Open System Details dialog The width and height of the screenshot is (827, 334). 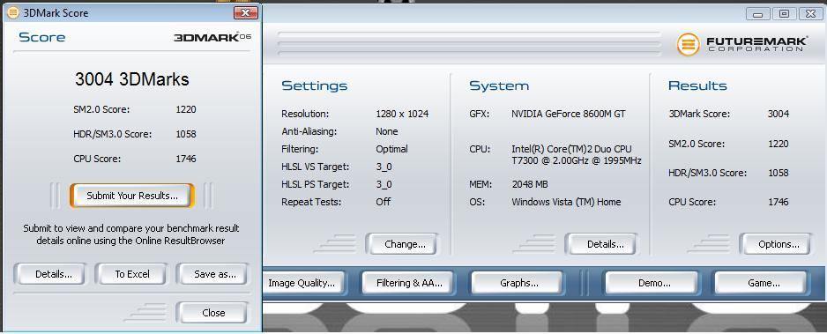(605, 244)
